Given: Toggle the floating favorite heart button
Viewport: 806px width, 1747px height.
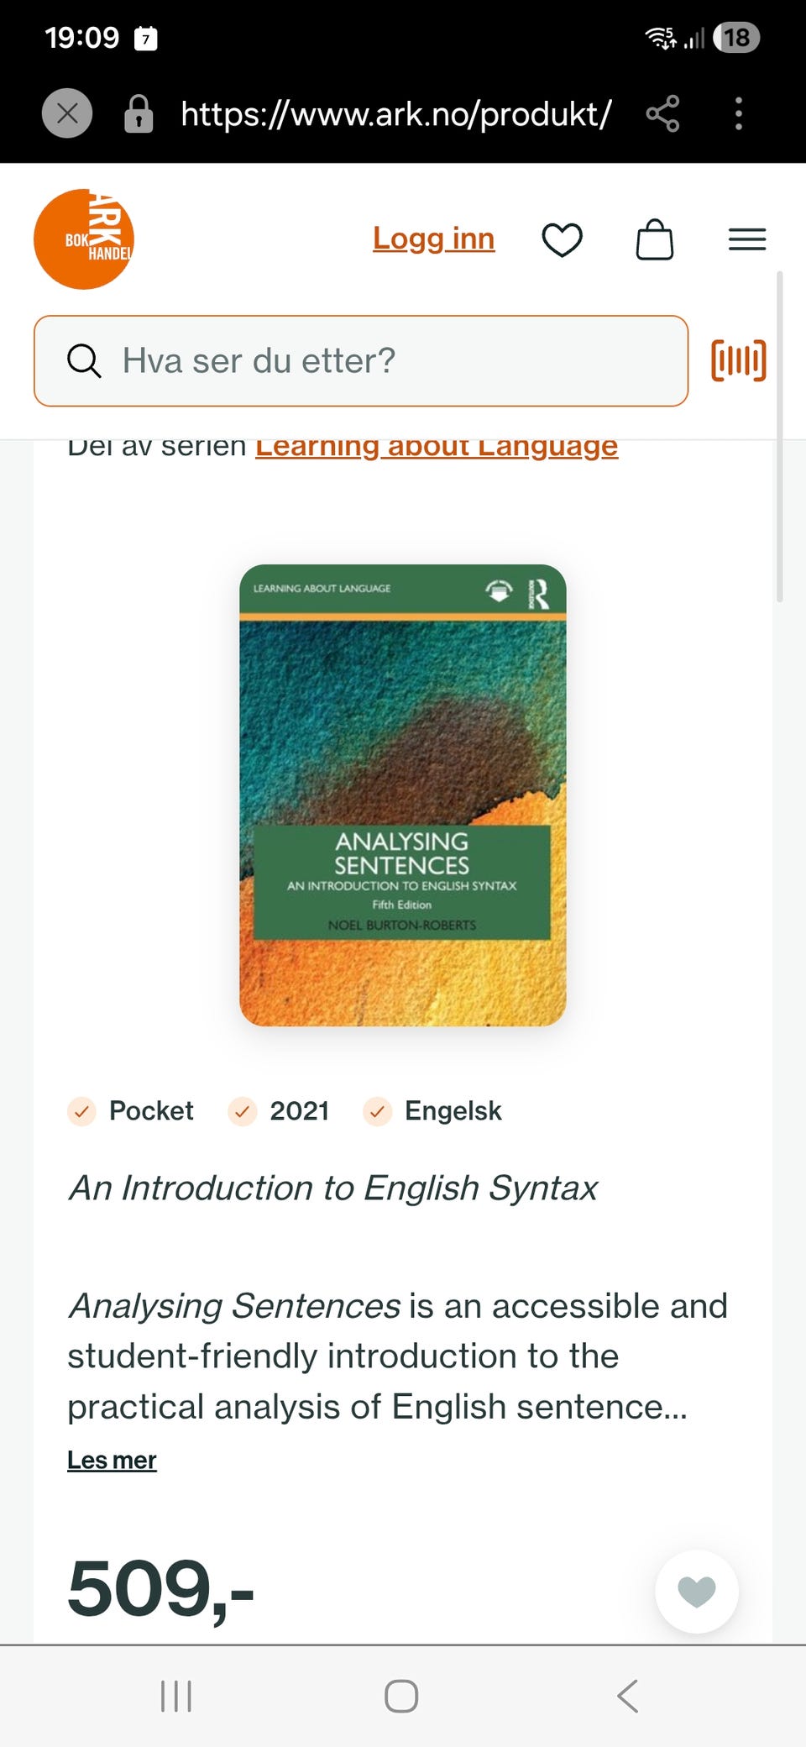Looking at the screenshot, I should pyautogui.click(x=697, y=1592).
